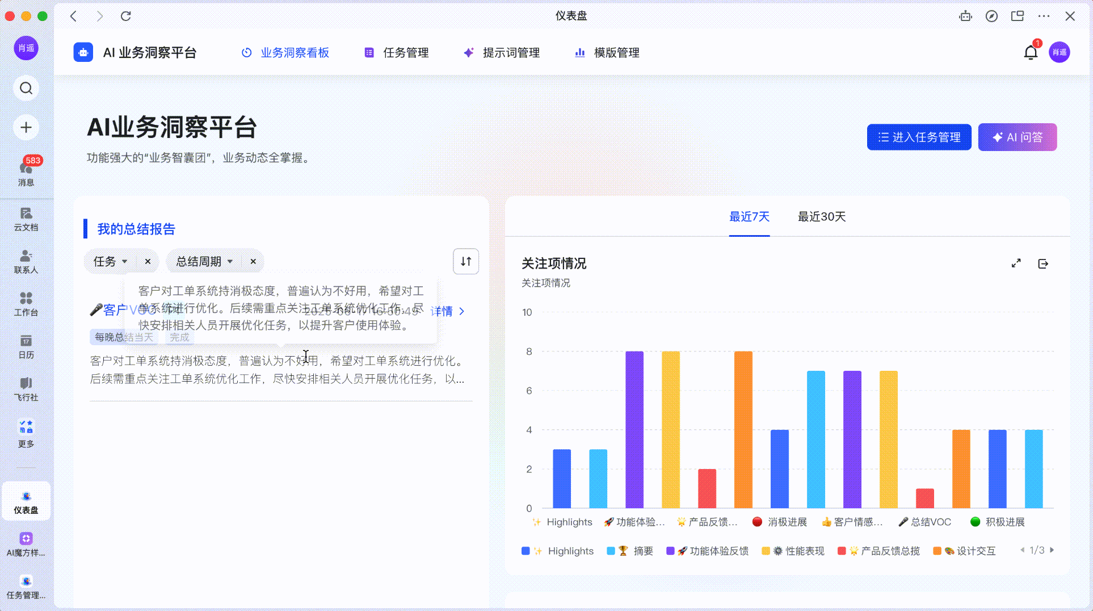This screenshot has width=1093, height=611.
Task: Click the AI 问答 button
Action: click(x=1017, y=137)
